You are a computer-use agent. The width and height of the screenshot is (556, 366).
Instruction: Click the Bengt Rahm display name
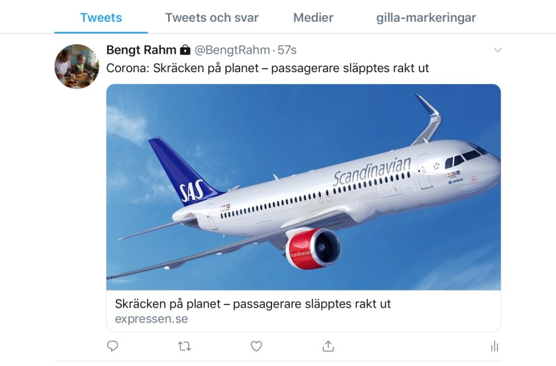[141, 50]
